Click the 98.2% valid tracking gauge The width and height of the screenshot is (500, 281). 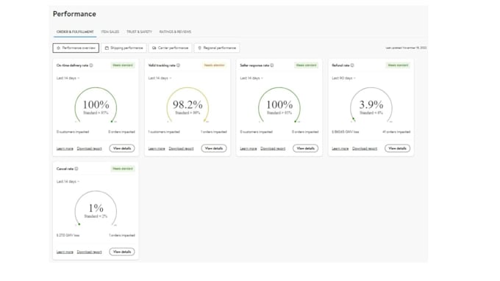[187, 105]
